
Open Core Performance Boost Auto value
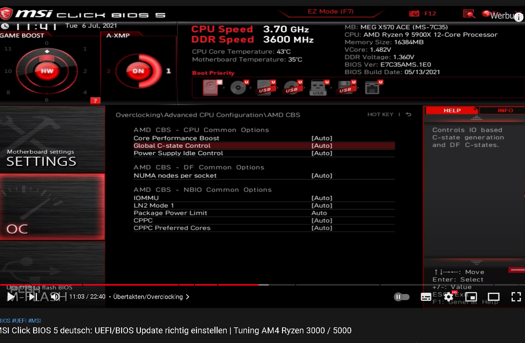[x=322, y=138]
